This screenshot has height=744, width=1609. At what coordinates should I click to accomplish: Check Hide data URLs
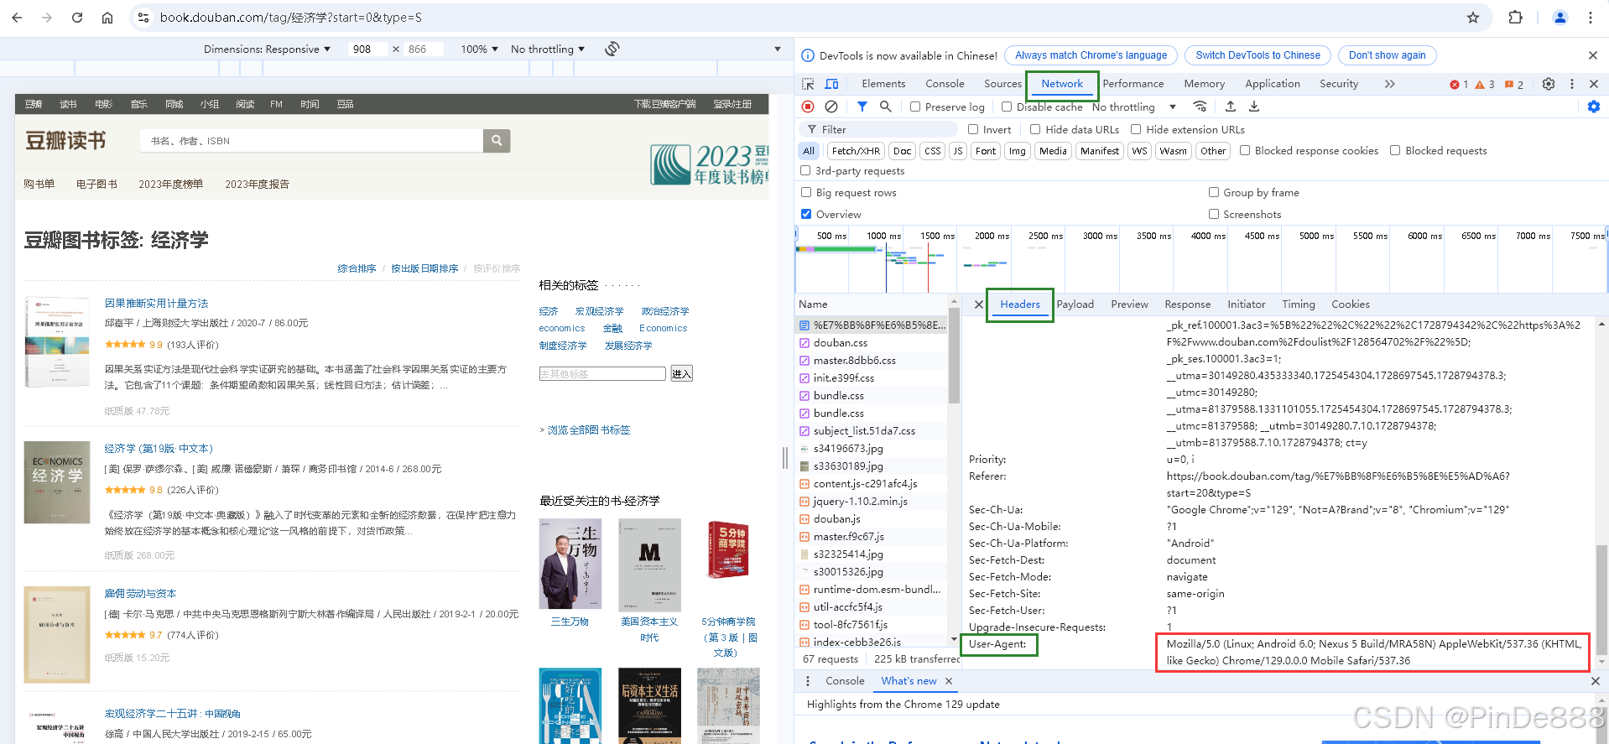pyautogui.click(x=1035, y=129)
